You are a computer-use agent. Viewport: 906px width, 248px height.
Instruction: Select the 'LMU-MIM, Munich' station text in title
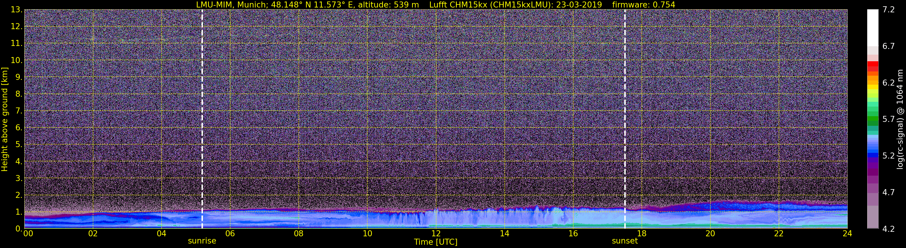coord(232,5)
